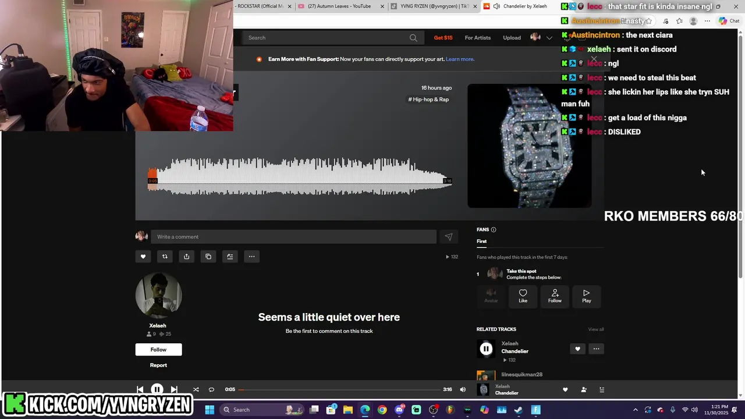Toggle shuffle in the bottom player

click(x=196, y=389)
